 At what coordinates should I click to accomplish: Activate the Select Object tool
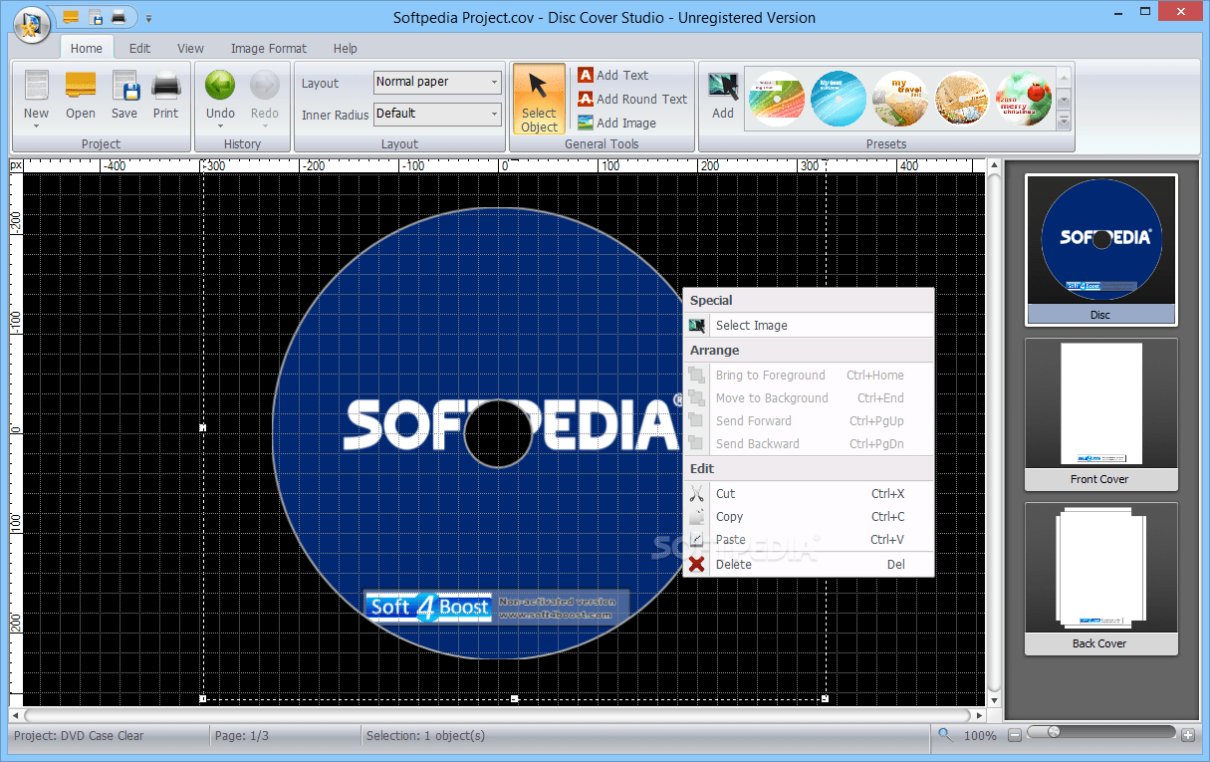[539, 99]
